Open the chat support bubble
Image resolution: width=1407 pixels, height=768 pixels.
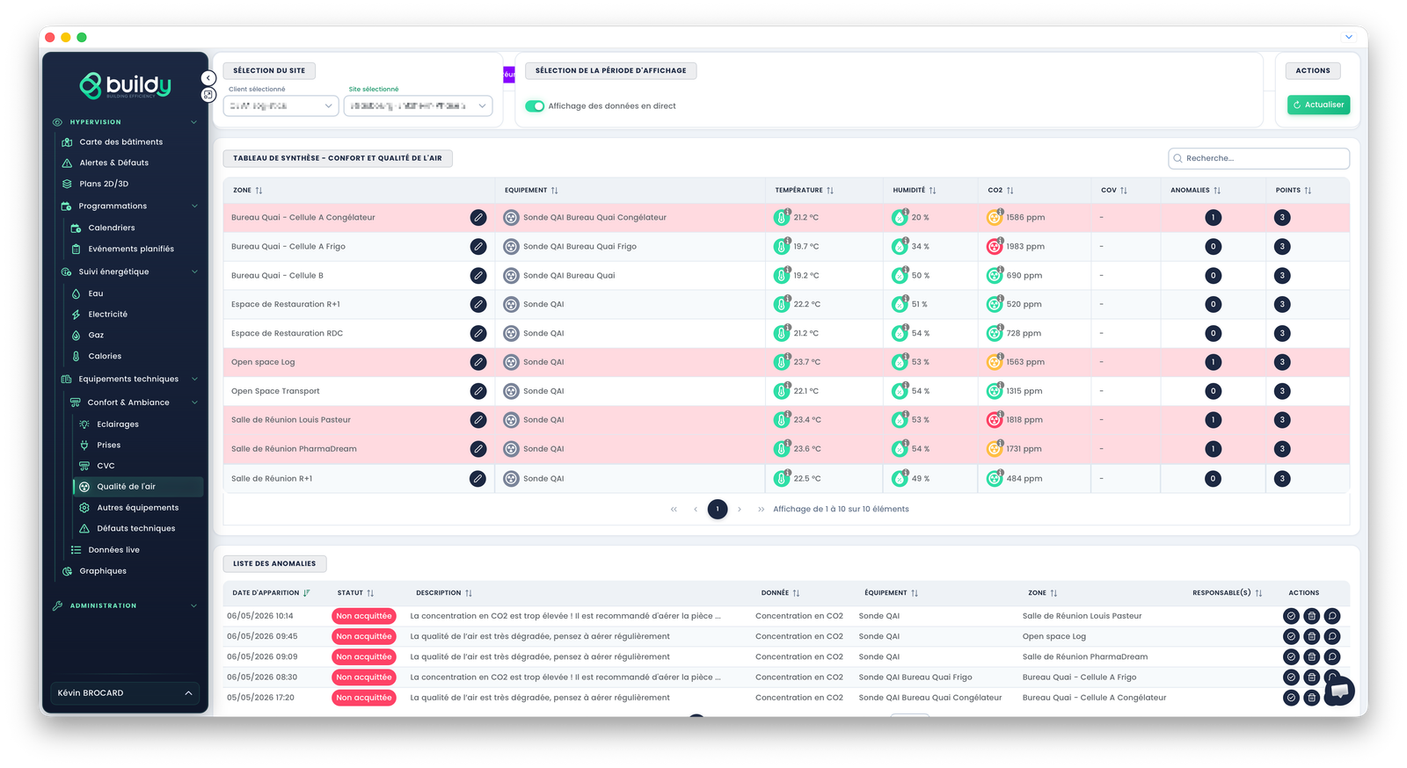pos(1339,691)
